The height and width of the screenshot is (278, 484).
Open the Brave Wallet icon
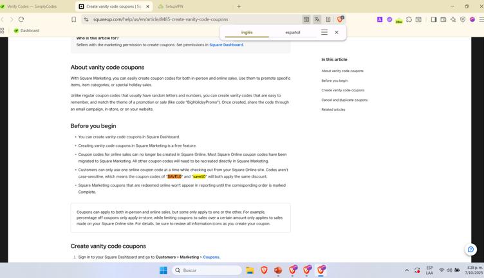pos(443,19)
